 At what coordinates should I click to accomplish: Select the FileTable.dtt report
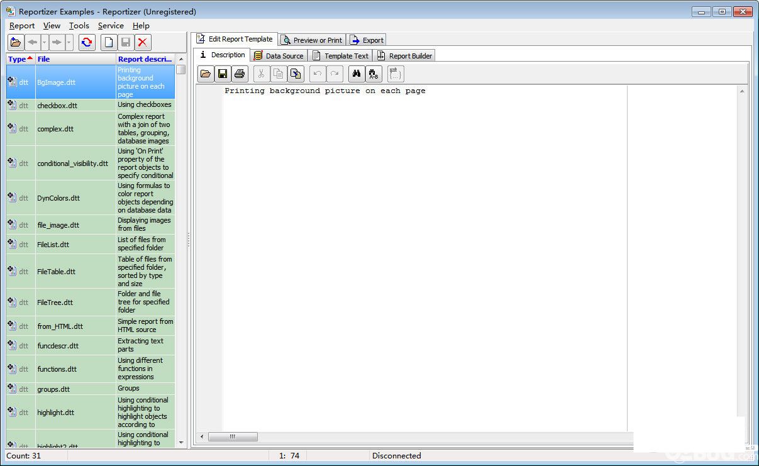tap(91, 271)
